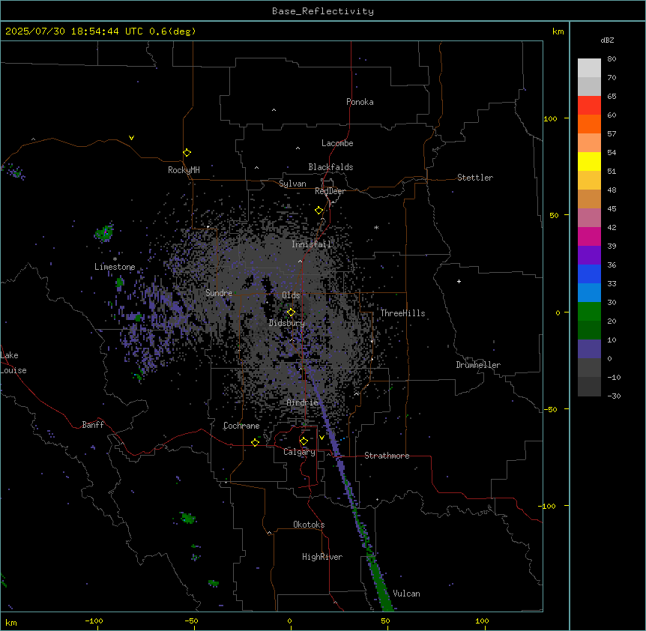Screen dimensions: 646x631
Task: Click the white caret marker below Innisfail
Action: (x=300, y=261)
